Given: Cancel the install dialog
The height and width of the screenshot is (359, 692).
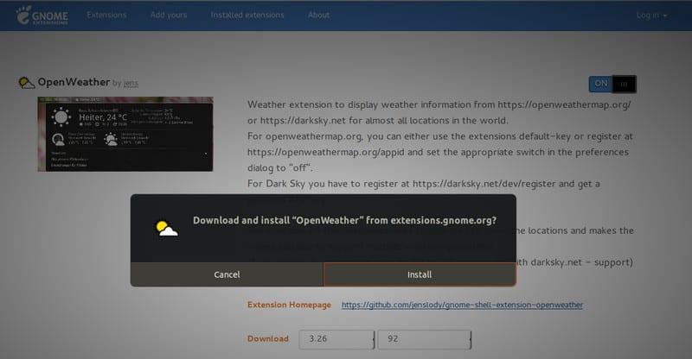Looking at the screenshot, I should (227, 274).
